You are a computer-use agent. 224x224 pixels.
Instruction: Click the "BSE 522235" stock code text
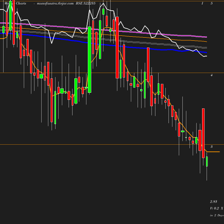(x=86, y=3)
